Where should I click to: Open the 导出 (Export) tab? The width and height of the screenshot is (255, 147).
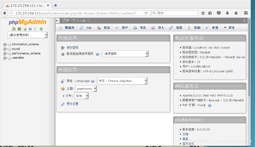139,28
